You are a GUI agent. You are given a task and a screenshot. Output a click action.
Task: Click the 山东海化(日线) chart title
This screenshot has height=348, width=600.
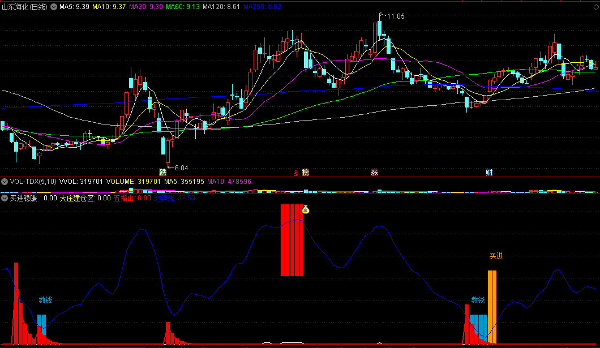[25, 7]
